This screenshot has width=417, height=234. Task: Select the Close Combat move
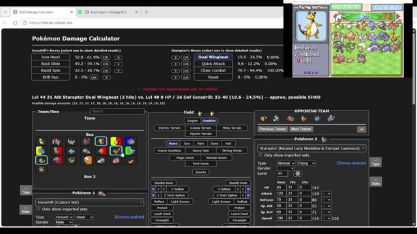coord(213,71)
